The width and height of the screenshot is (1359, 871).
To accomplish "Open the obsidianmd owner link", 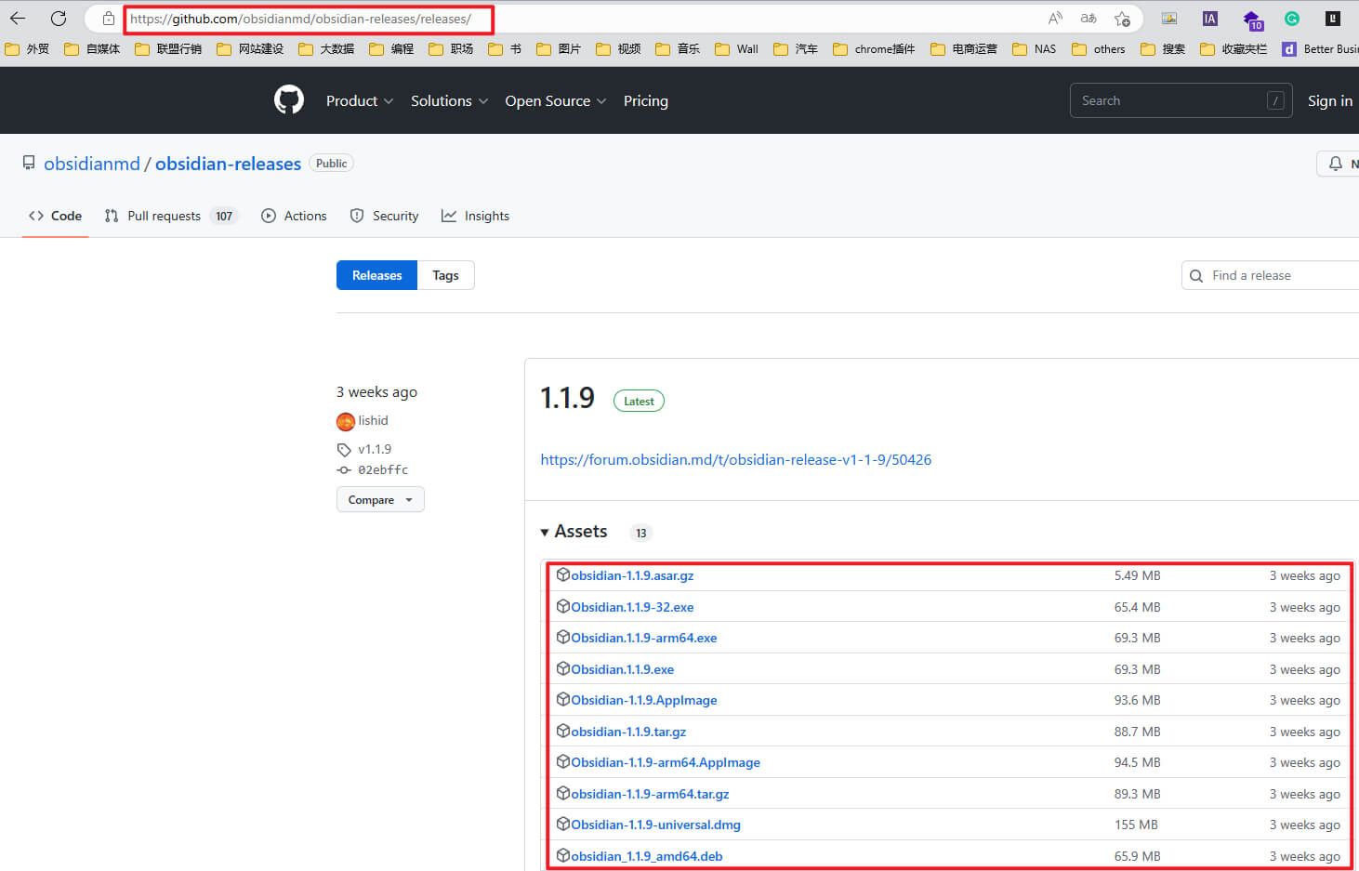I will tap(92, 164).
